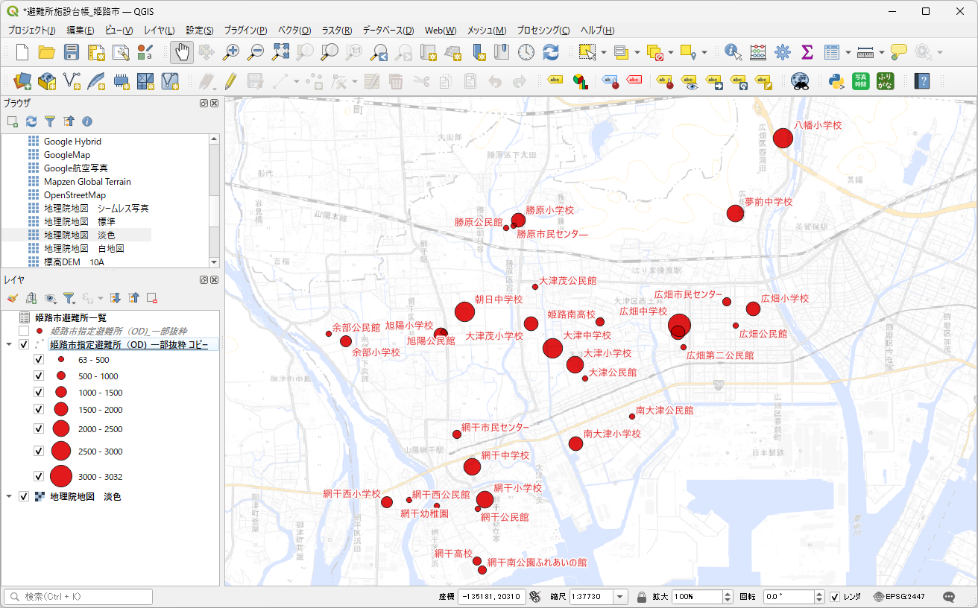Click the 検索 locator search field
Viewport: 978px width, 608px height.
point(78,597)
